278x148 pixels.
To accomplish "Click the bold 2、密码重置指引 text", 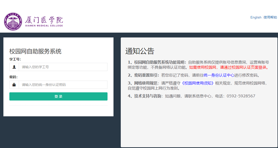I will [x=143, y=75].
